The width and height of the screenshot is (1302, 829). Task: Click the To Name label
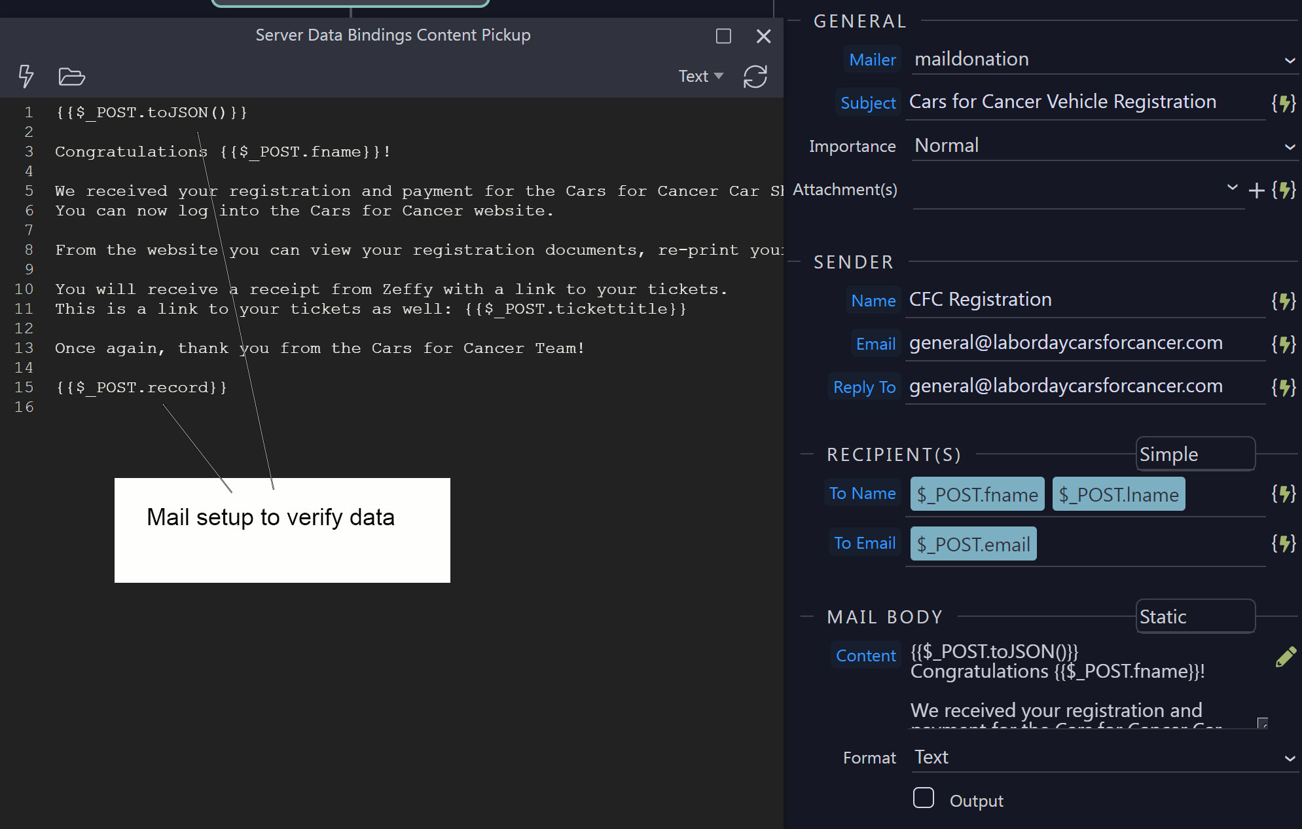(x=862, y=493)
